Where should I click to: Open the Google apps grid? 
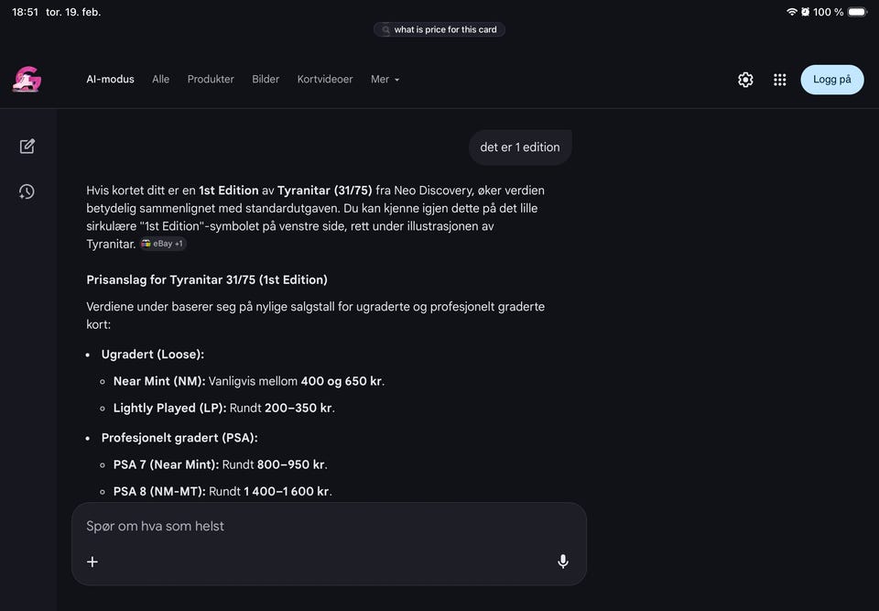coord(779,80)
